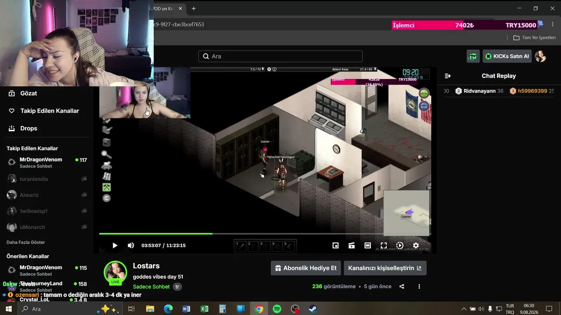
Task: Open the Alwariz channel
Action: tap(46, 195)
